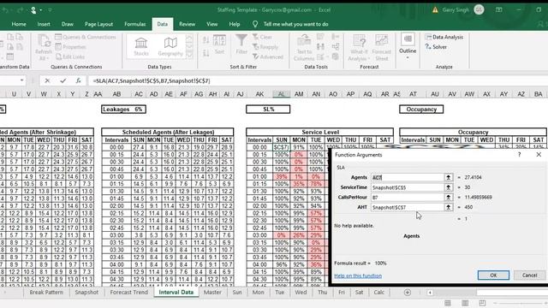The height and width of the screenshot is (308, 548).
Task: Click the AHT input field
Action: [x=408, y=207]
